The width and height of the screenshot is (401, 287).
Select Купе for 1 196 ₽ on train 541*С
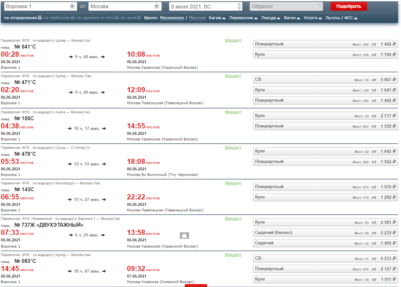[325, 54]
